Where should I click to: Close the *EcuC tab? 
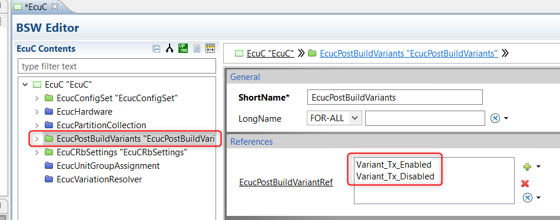(55, 6)
